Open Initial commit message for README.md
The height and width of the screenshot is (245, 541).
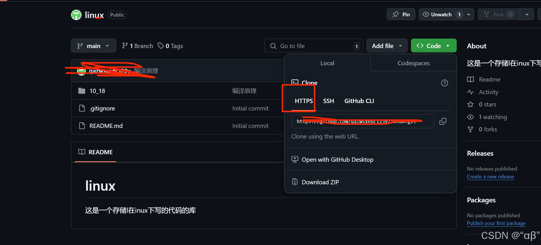pos(250,126)
